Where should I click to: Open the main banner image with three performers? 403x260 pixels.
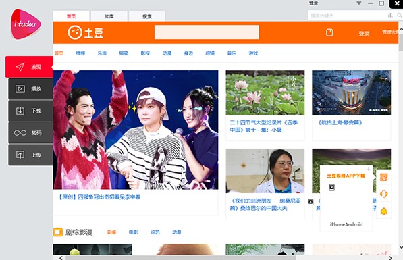pos(136,130)
